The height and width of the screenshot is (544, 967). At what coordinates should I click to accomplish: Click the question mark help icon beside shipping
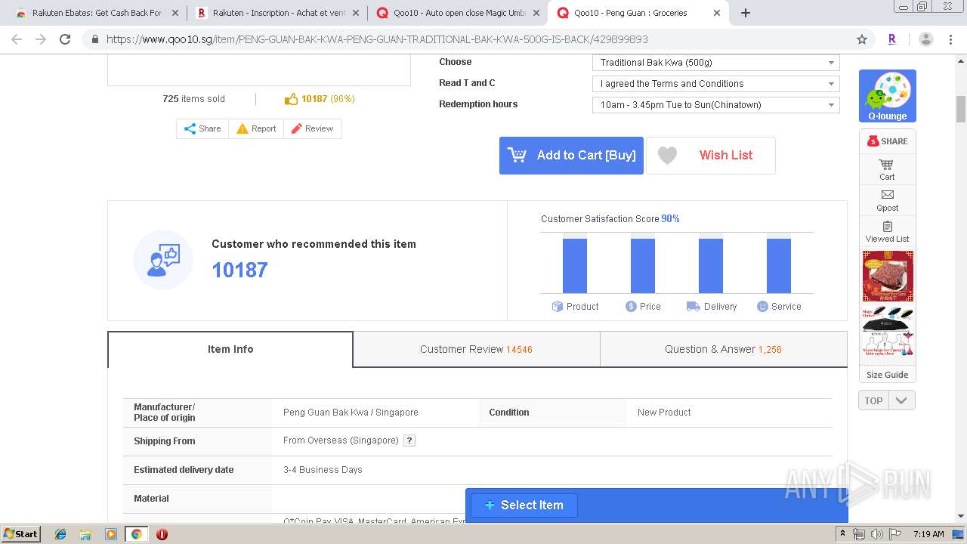[409, 440]
